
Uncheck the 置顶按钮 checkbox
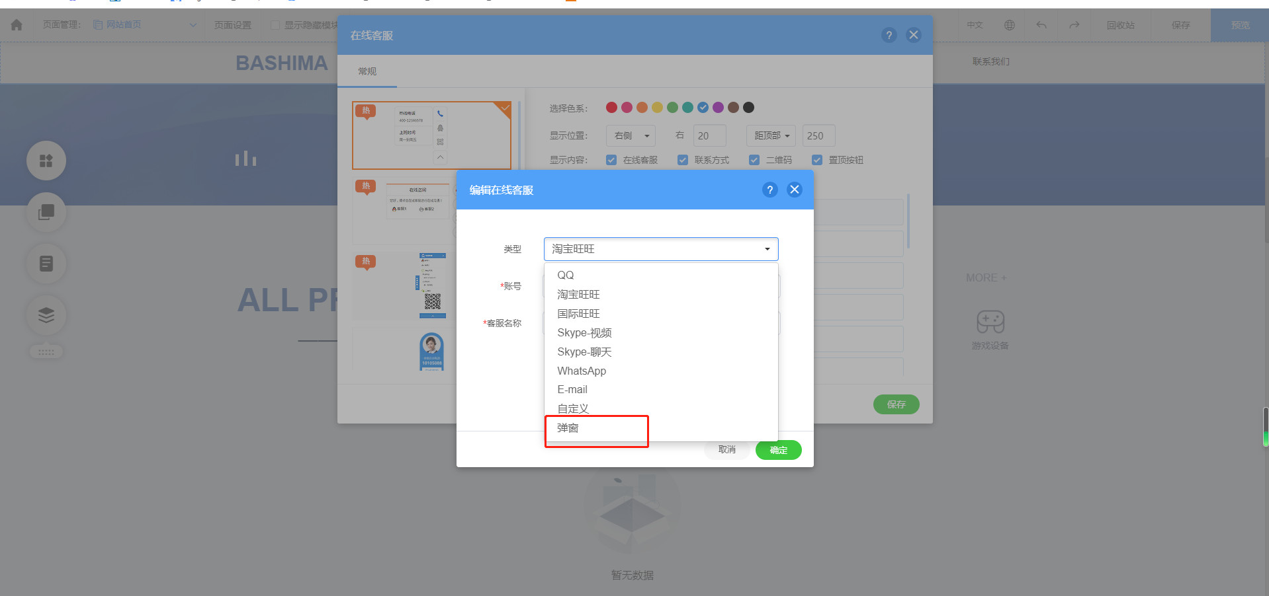(817, 160)
